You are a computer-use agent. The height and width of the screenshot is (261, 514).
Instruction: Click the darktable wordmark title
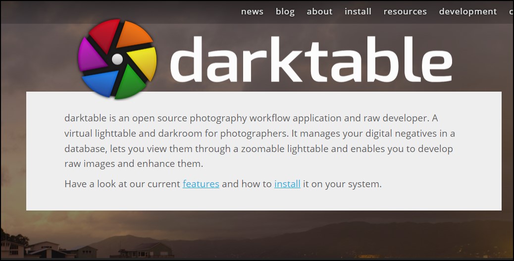pos(311,59)
